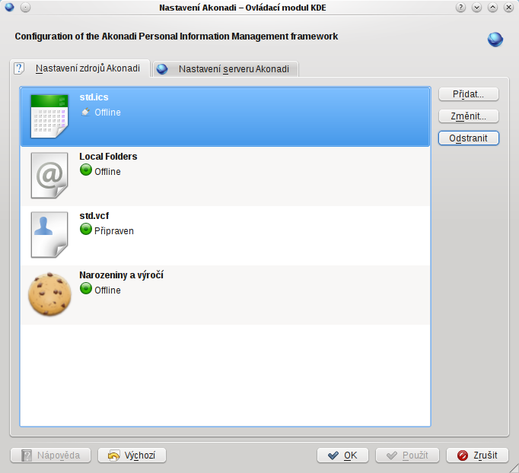Click green status dot for Local Folders
Image resolution: width=519 pixels, height=473 pixels.
point(86,170)
